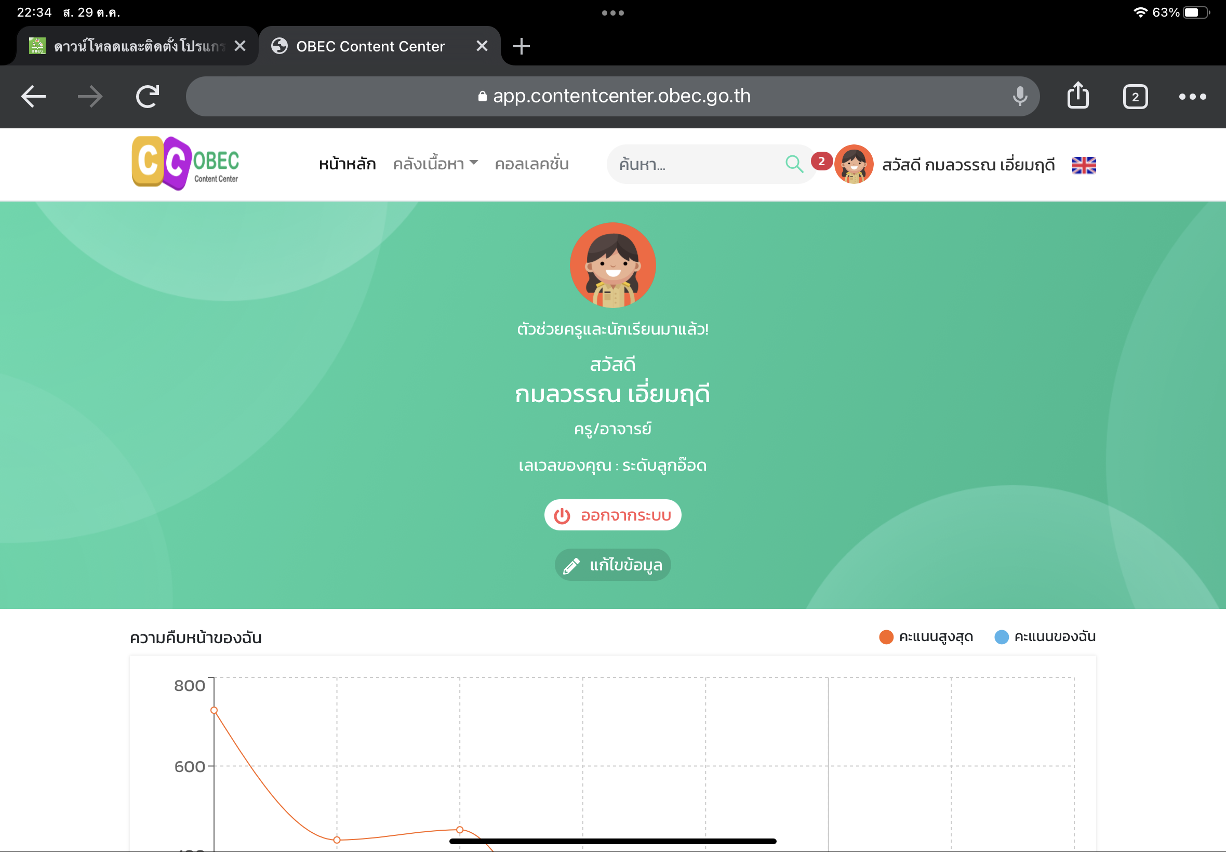Toggle the คะแนนของฉัน blue legend item
The height and width of the screenshot is (852, 1226).
tap(1045, 637)
